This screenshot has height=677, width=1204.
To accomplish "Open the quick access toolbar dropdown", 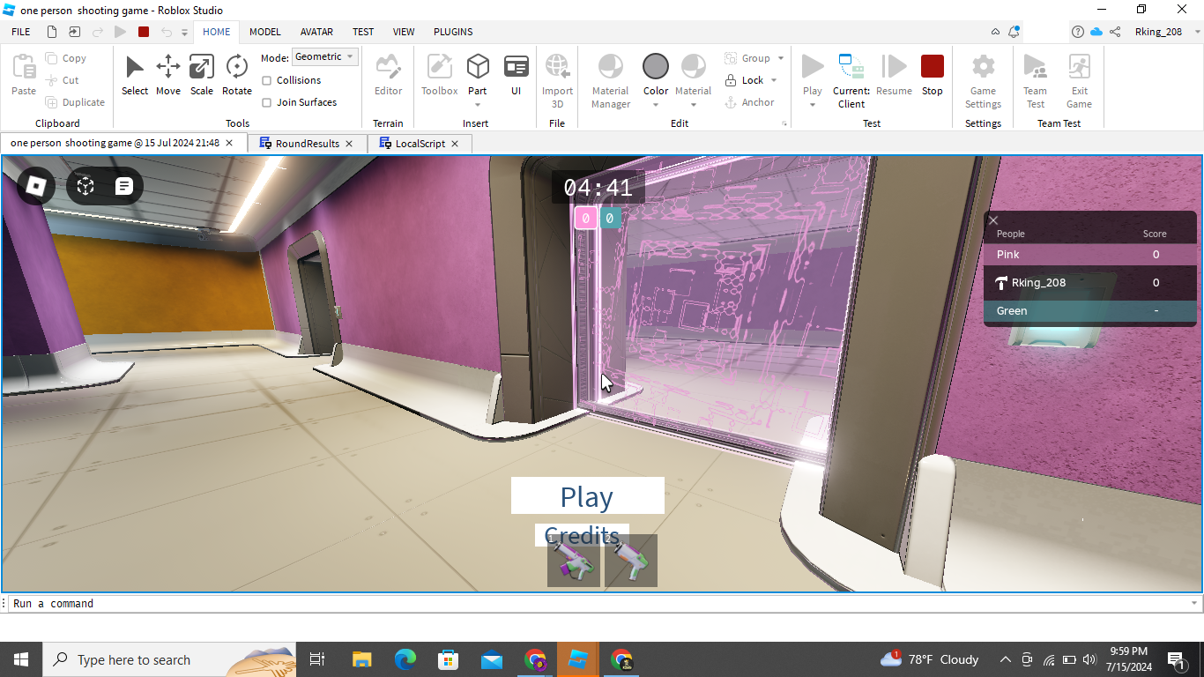I will (x=184, y=32).
